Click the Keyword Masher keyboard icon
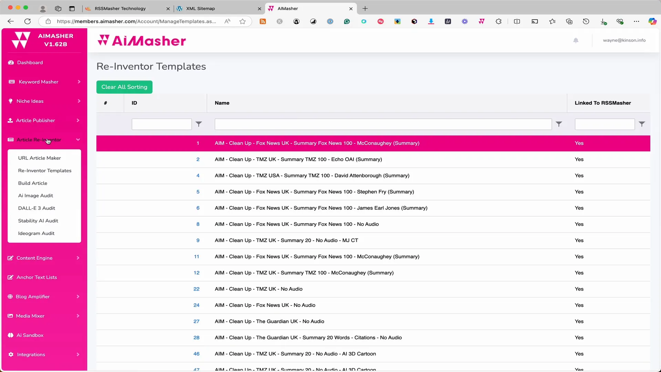Image resolution: width=661 pixels, height=372 pixels. 12,82
